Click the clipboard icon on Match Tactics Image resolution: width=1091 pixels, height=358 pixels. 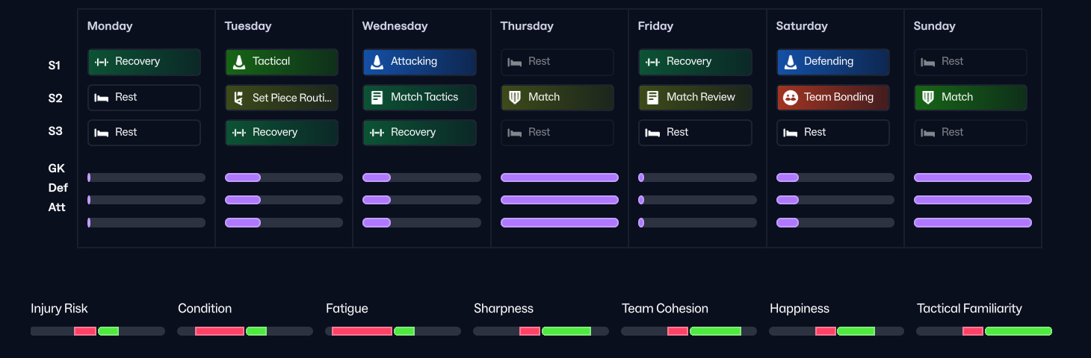click(377, 98)
